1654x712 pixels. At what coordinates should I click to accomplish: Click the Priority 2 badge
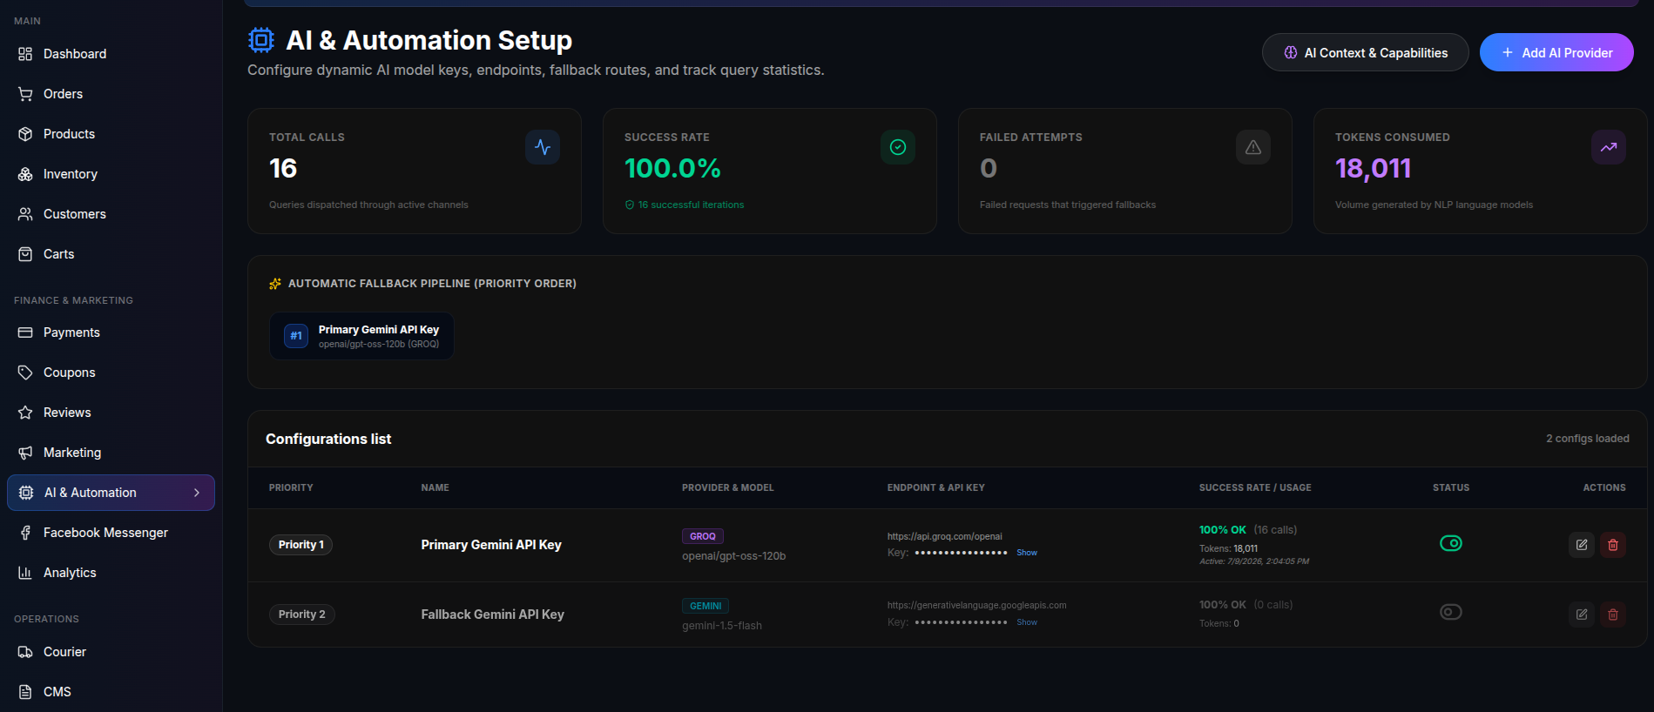(x=302, y=615)
